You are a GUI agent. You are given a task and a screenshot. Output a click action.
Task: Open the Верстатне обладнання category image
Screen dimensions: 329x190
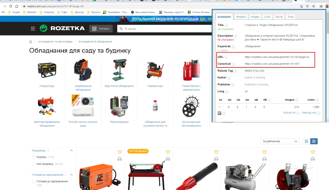[x=119, y=70]
